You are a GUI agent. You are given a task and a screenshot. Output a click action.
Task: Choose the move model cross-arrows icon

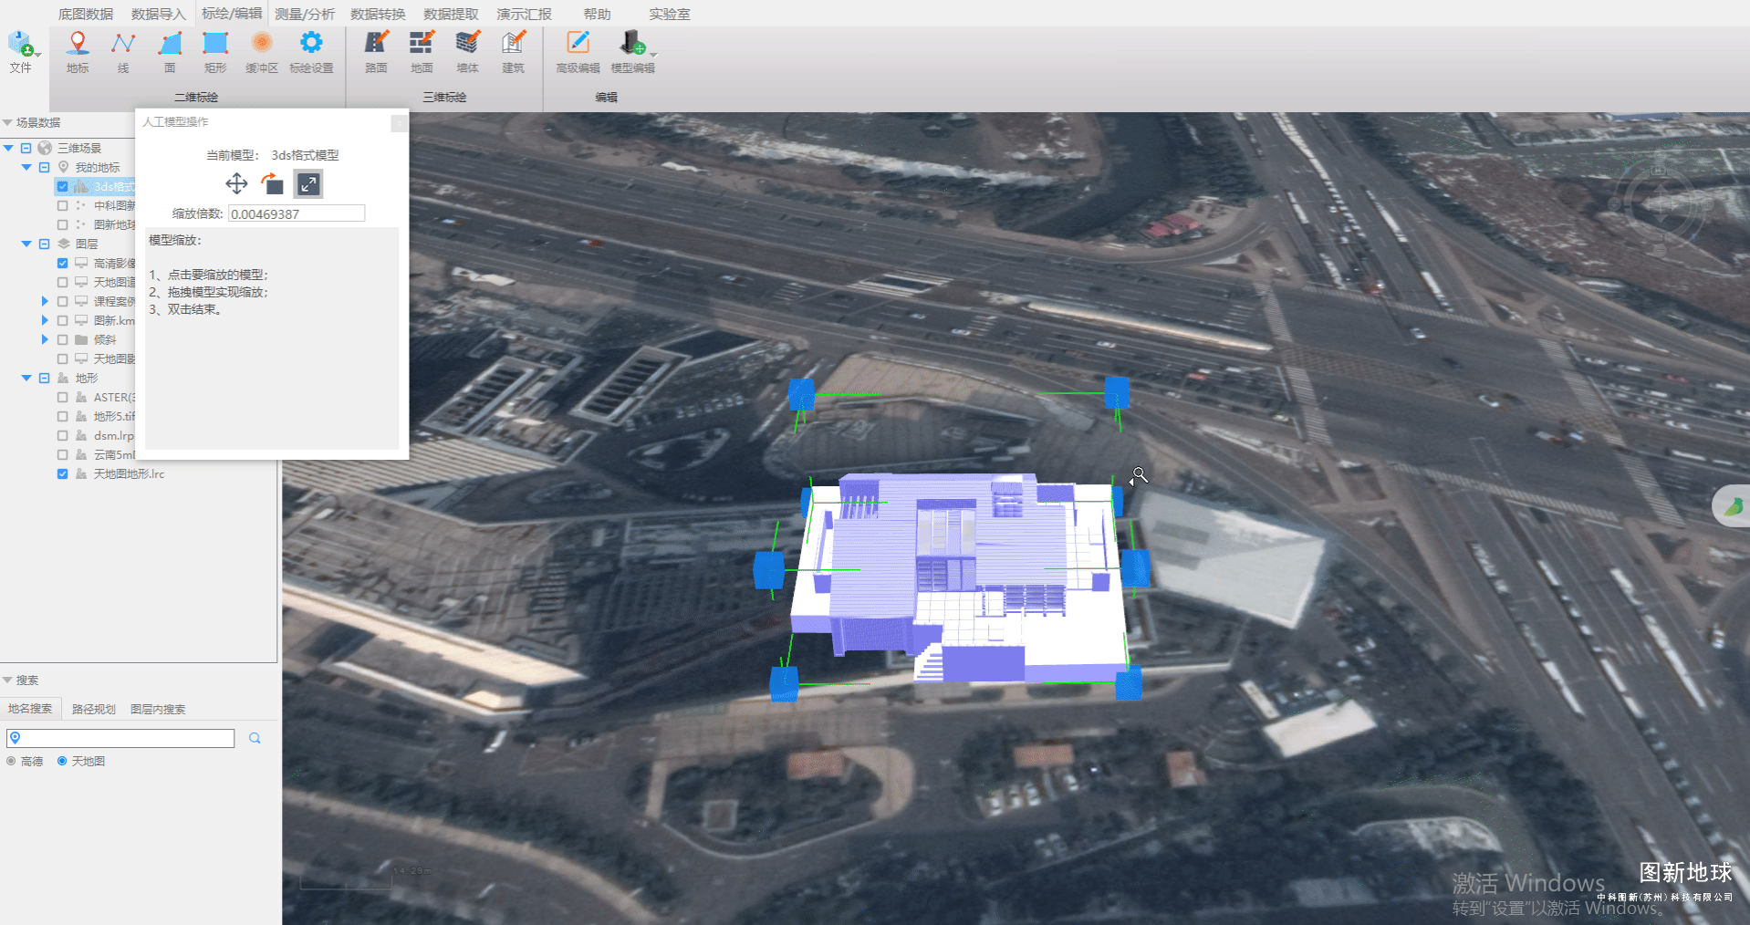coord(236,184)
